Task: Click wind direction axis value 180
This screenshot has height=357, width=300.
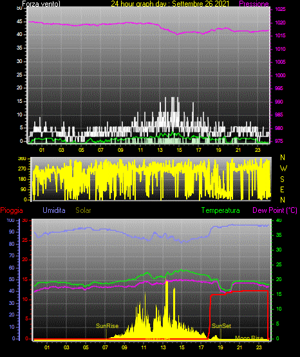Action: (x=22, y=179)
